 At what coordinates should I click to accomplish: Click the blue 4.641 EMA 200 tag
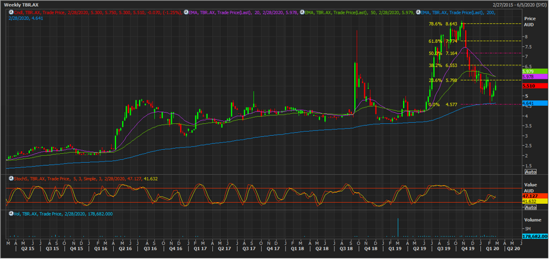coord(534,103)
